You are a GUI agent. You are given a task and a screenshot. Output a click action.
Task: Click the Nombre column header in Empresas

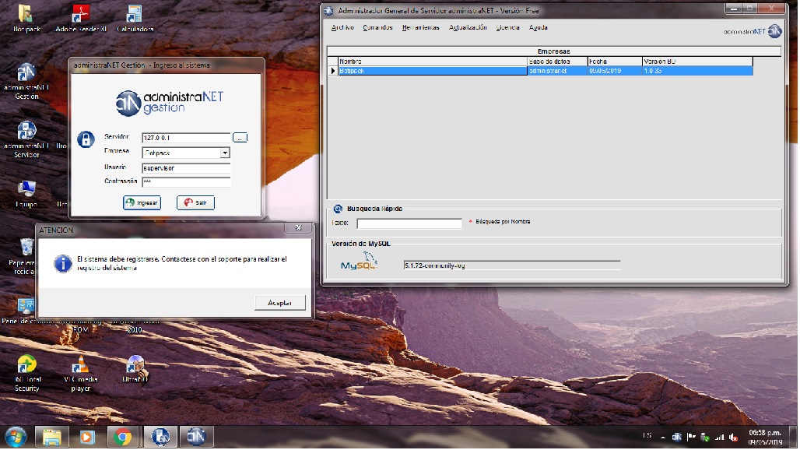433,62
